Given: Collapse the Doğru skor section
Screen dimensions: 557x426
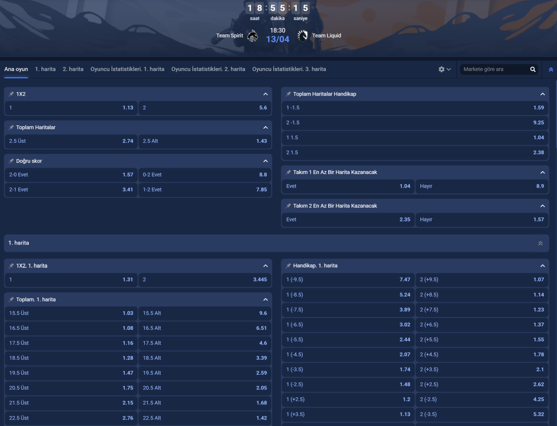Looking at the screenshot, I should tap(265, 161).
